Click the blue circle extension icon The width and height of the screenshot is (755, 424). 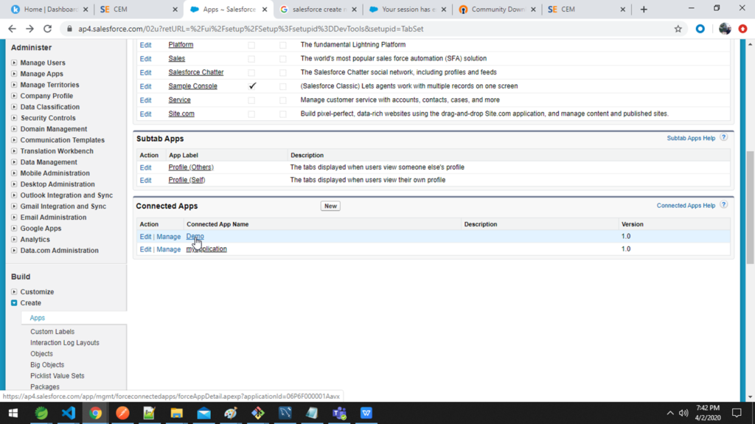pos(700,29)
